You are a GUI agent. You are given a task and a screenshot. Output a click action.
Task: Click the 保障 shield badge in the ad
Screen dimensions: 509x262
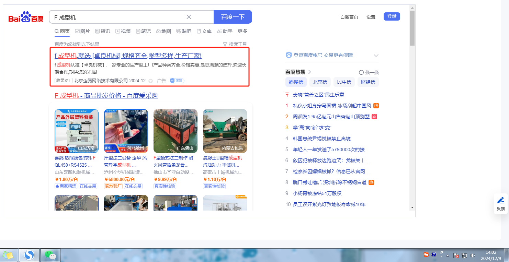pos(177,81)
